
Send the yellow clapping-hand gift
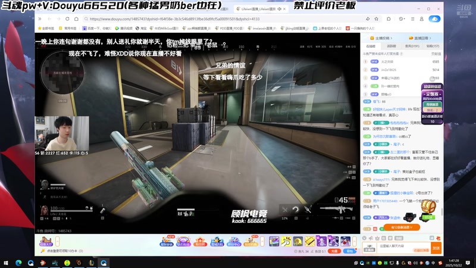tap(286, 242)
